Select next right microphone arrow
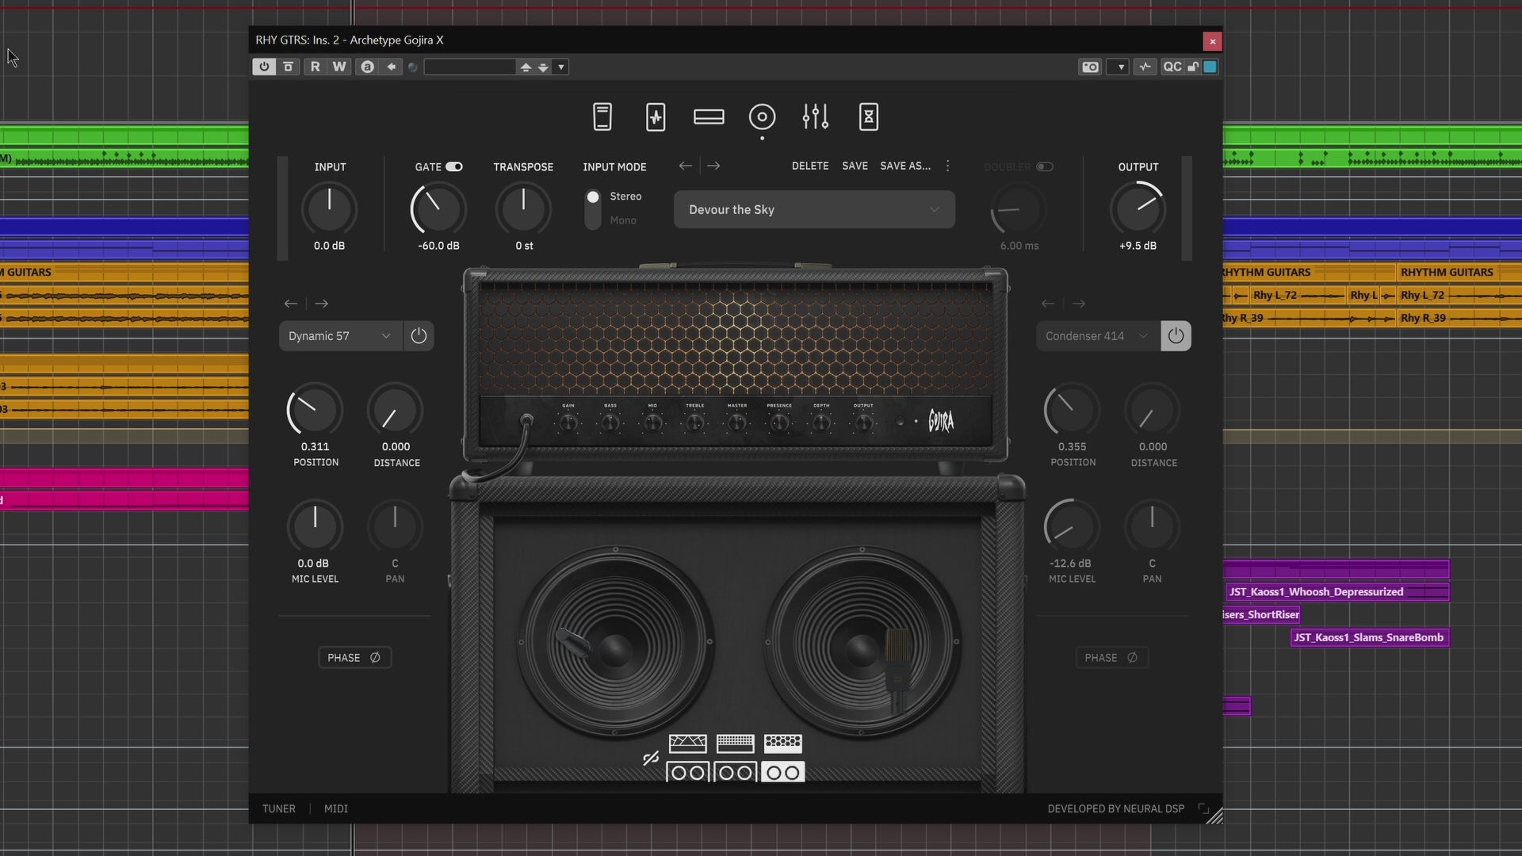 pyautogui.click(x=1078, y=304)
